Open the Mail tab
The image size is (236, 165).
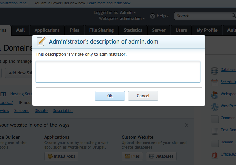tap(20, 30)
